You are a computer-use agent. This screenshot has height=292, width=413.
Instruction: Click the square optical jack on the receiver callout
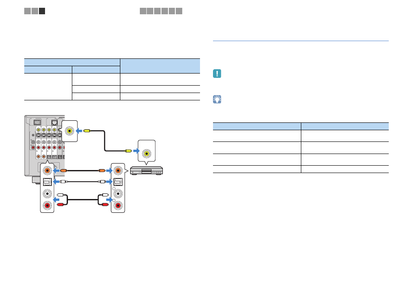coord(48,182)
